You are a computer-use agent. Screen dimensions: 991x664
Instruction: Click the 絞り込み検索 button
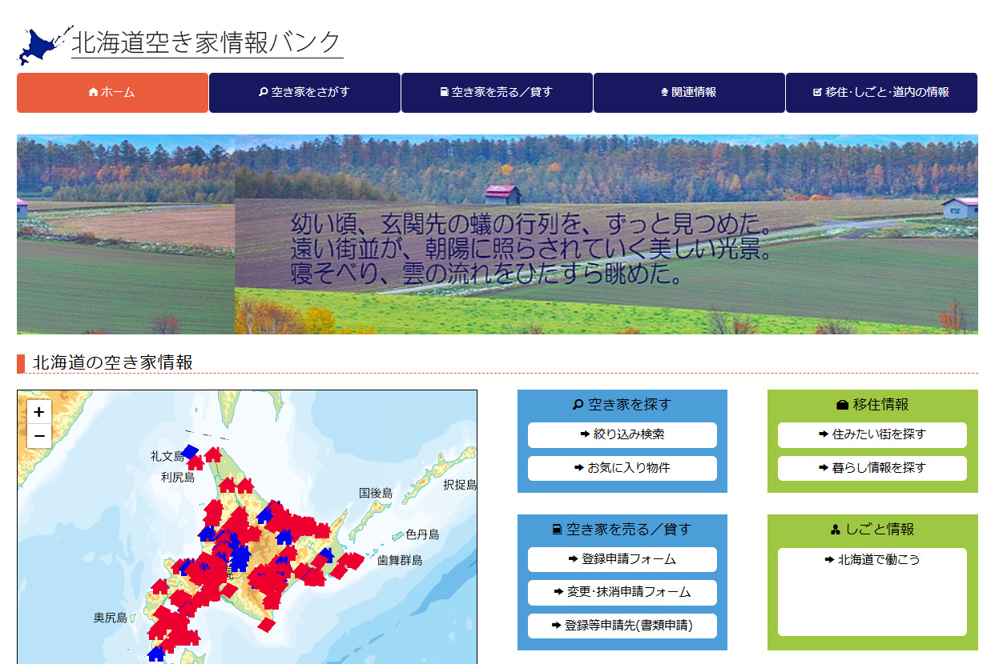click(x=622, y=434)
